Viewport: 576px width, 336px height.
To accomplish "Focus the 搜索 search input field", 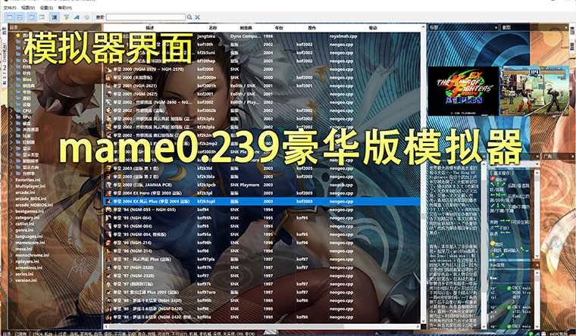I will 146,17.
